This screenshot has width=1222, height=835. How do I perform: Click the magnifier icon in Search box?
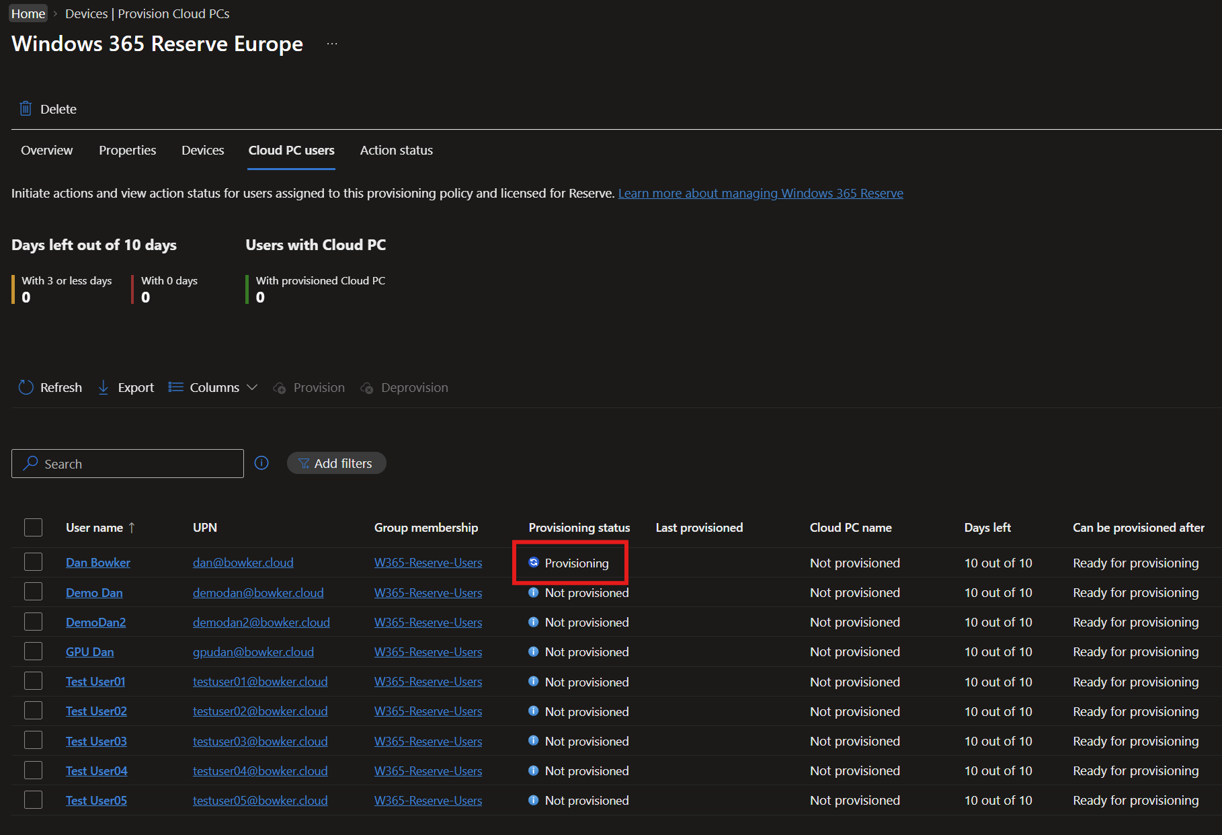click(x=30, y=463)
